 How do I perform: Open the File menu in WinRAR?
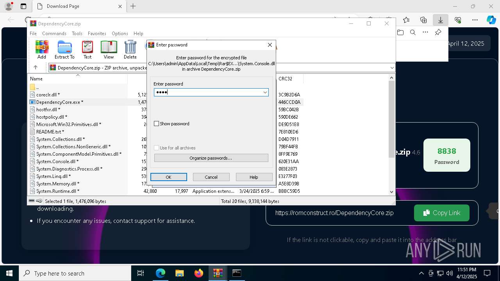(x=33, y=34)
